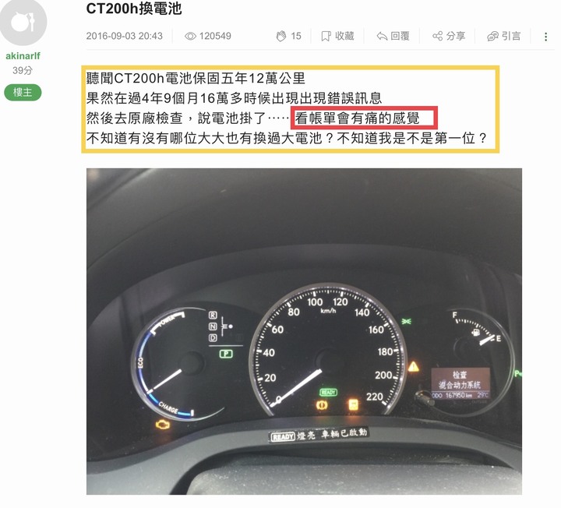This screenshot has height=508, width=561.
Task: Open the dashboard photo image
Action: (304, 331)
